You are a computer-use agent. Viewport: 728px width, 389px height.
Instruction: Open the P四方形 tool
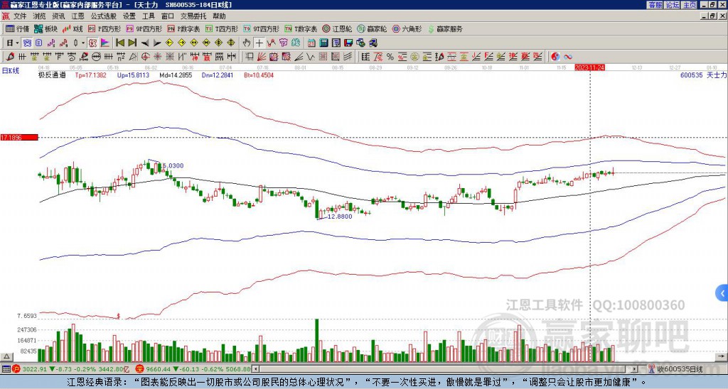coord(105,28)
